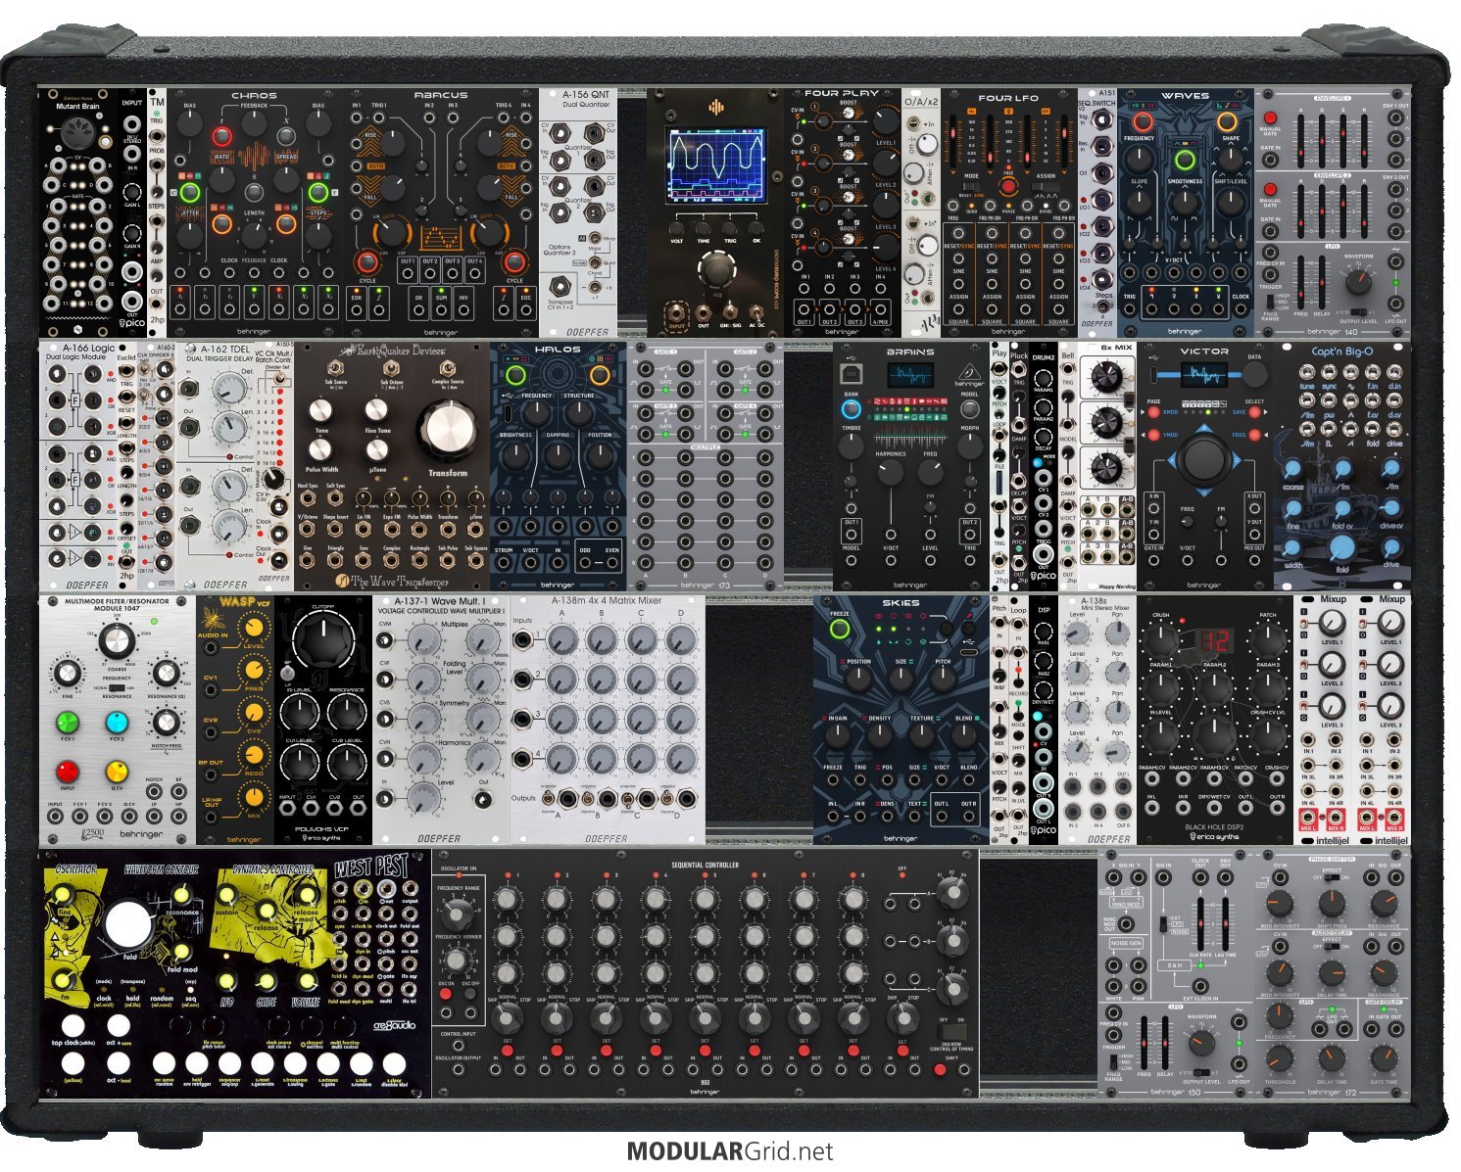This screenshot has height=1172, width=1461.
Task: Push the OK button on the oscilloscope
Action: click(x=755, y=226)
